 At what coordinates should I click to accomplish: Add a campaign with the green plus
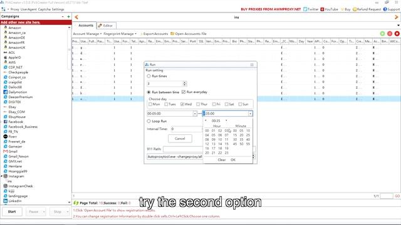tap(68, 16)
